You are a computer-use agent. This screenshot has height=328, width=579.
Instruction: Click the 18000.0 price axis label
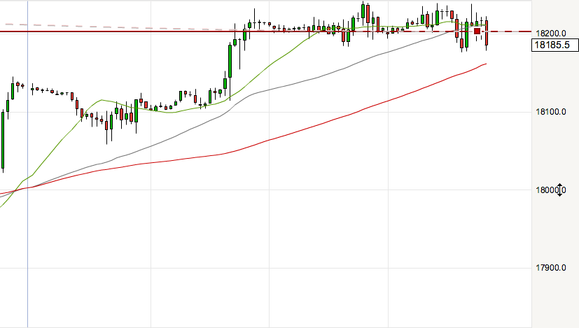coord(550,190)
